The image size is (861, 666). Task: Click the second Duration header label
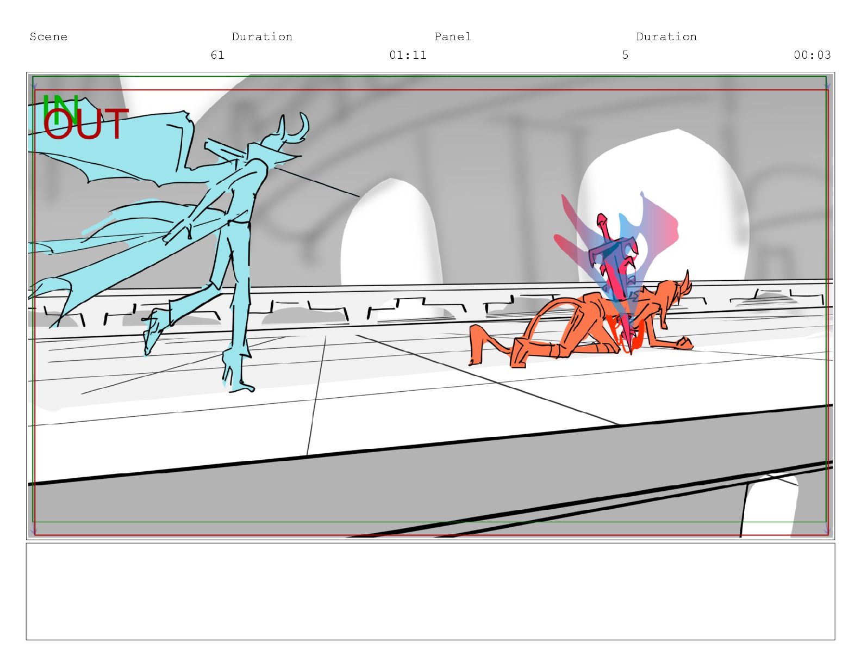[x=666, y=36]
